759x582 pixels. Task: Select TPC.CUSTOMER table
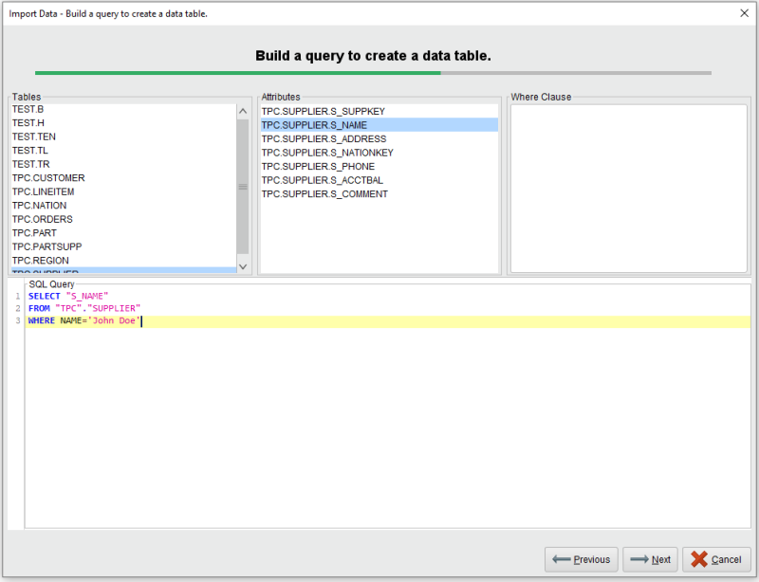[x=124, y=178]
